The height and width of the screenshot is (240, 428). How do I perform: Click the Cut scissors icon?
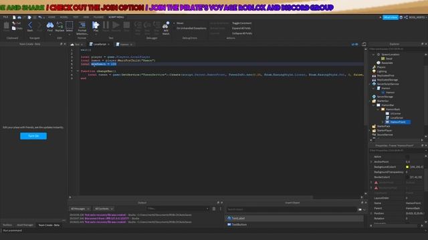pos(14,23)
